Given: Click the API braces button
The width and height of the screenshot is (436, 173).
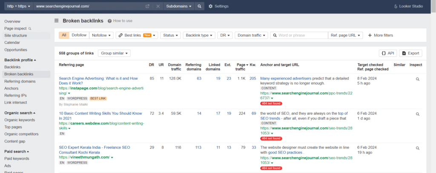Looking at the screenshot, I should [388, 53].
